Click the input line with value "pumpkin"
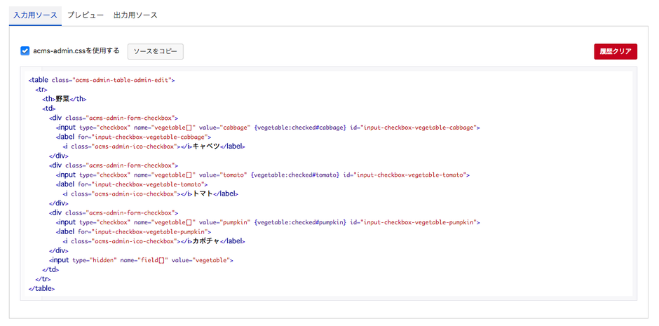Viewport: 659px width, 326px height. (x=266, y=222)
